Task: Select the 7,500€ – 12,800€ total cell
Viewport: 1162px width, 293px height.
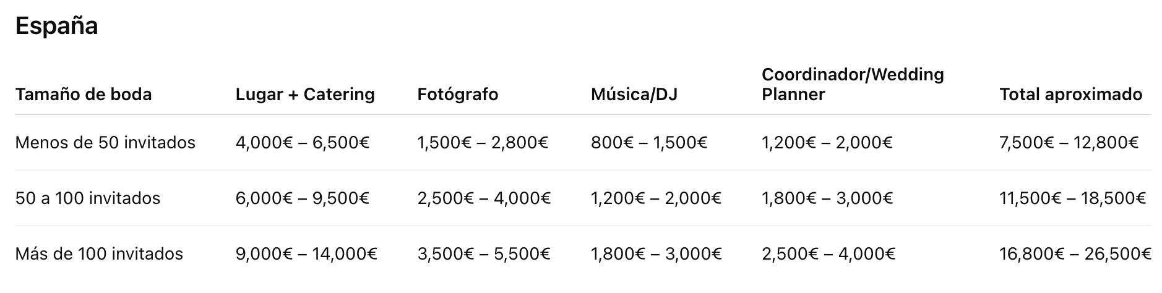Action: pos(1069,143)
